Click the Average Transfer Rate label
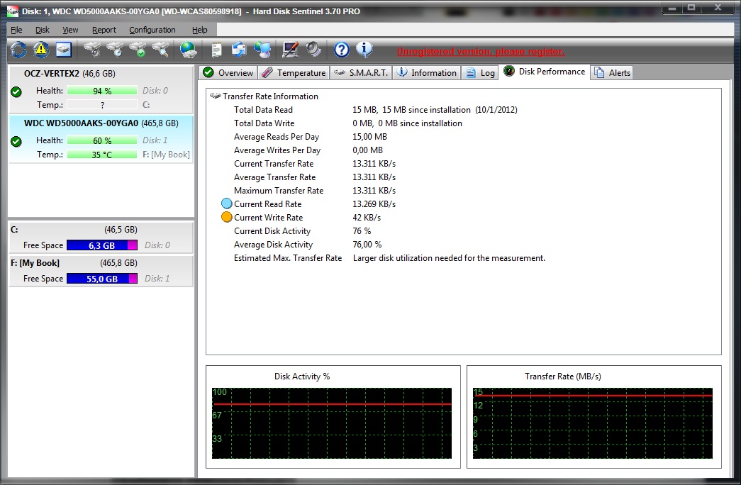Image resolution: width=741 pixels, height=485 pixels. click(274, 177)
